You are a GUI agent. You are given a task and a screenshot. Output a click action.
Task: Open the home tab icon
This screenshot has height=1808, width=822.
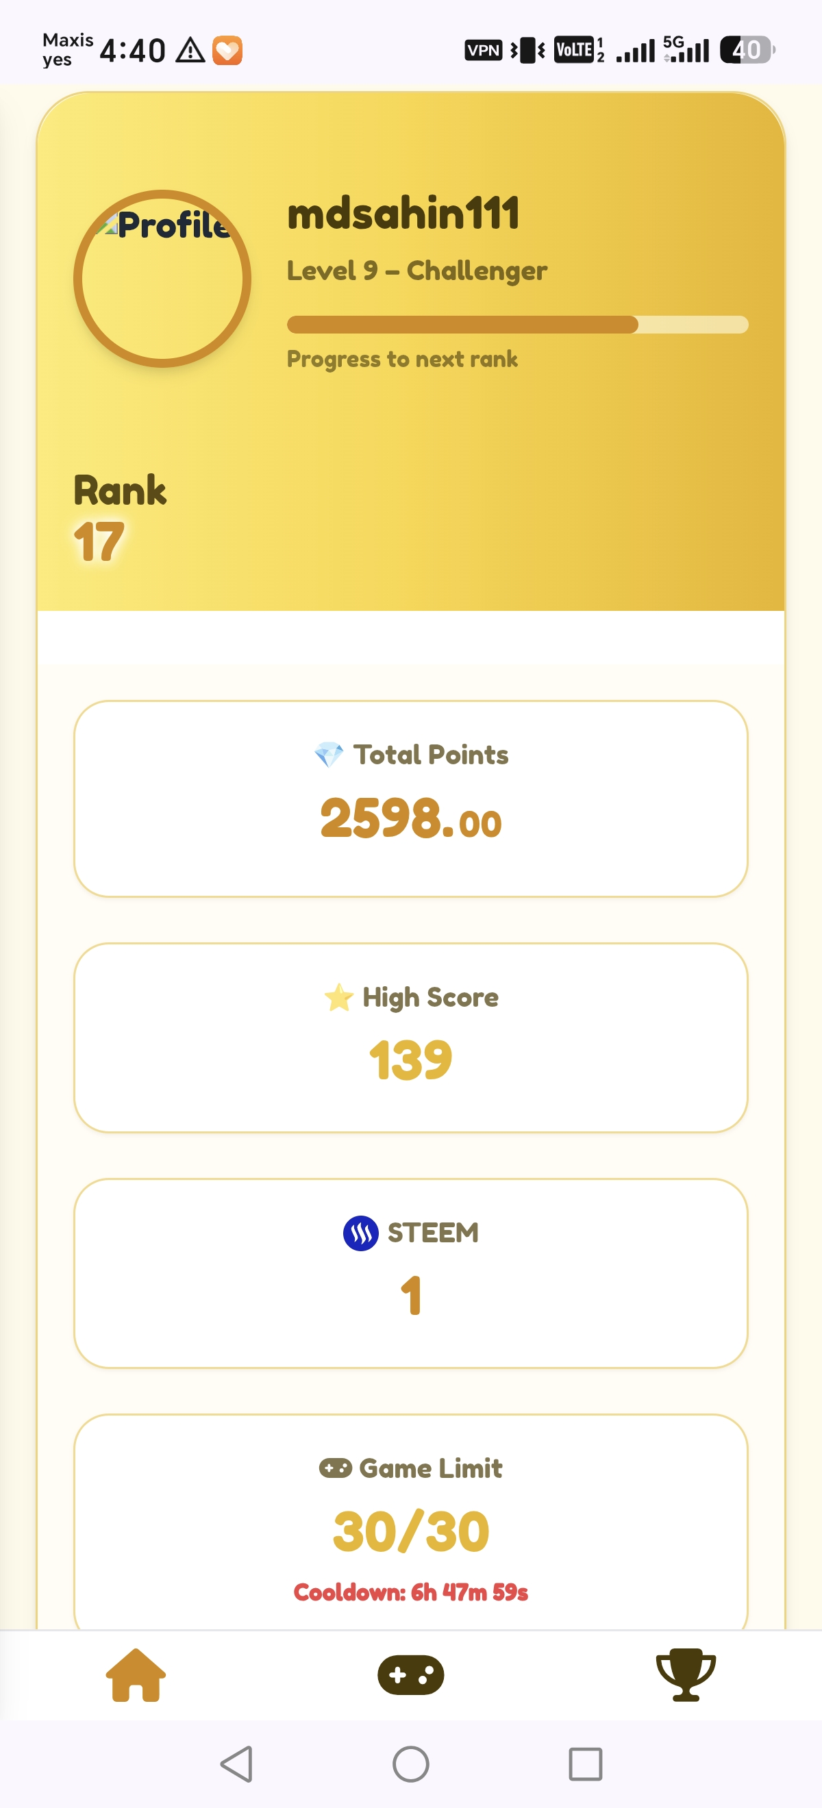click(136, 1674)
